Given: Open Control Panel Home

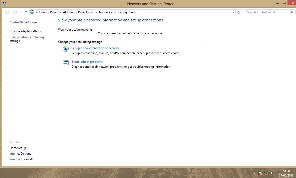Looking at the screenshot, I should tap(23, 22).
